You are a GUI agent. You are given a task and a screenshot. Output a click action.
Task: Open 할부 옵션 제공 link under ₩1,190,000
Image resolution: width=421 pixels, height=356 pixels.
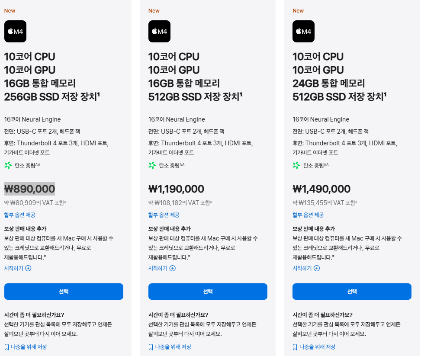pos(164,215)
